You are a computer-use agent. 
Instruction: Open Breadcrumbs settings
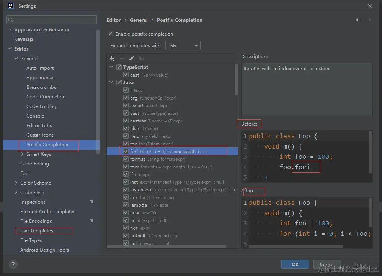pyautogui.click(x=41, y=87)
